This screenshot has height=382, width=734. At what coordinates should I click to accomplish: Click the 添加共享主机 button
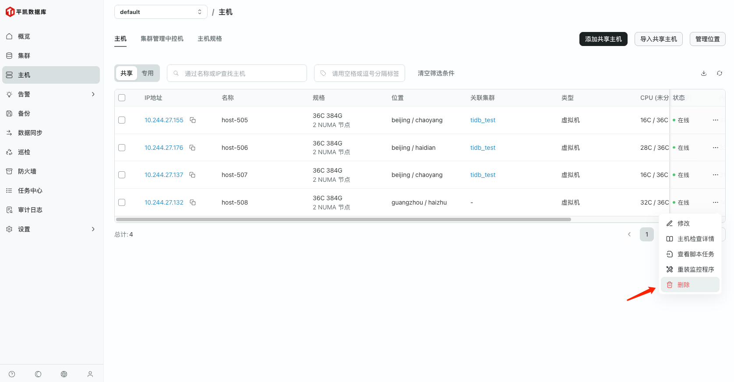[603, 39]
